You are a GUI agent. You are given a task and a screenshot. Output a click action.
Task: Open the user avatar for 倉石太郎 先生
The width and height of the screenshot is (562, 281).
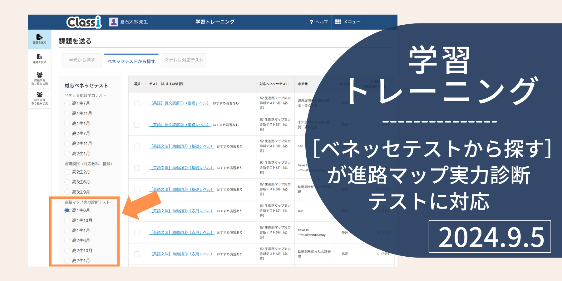pos(114,22)
